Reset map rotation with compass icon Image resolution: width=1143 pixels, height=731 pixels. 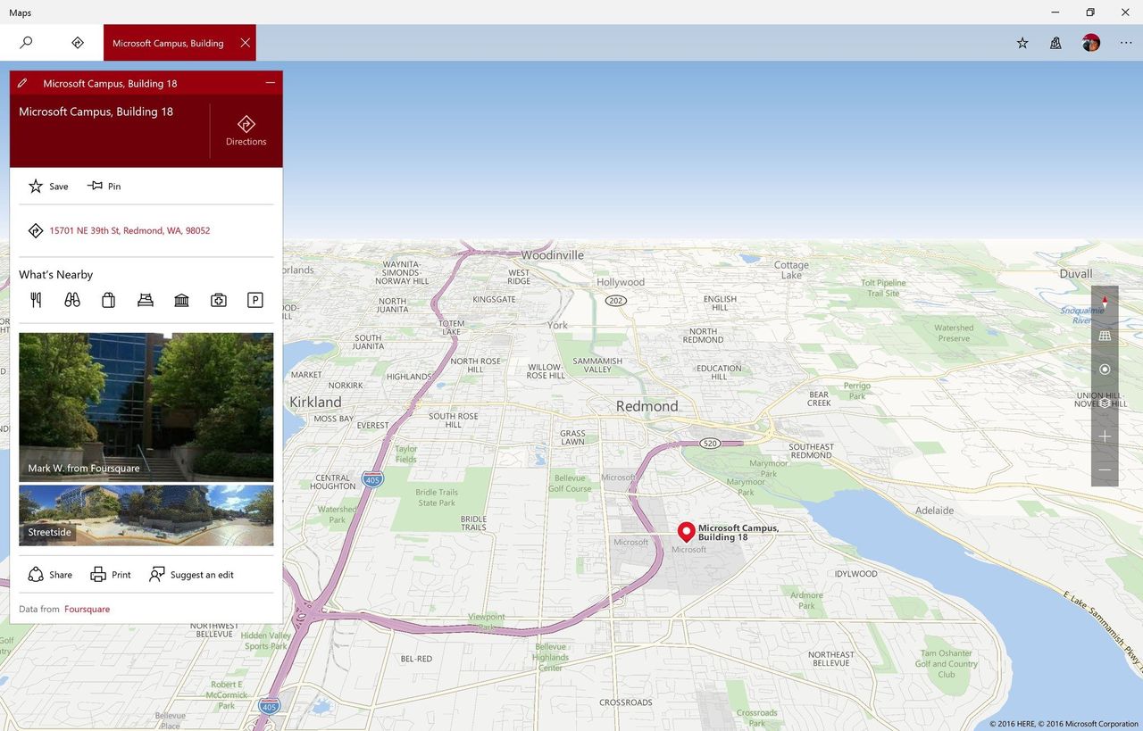coord(1105,303)
